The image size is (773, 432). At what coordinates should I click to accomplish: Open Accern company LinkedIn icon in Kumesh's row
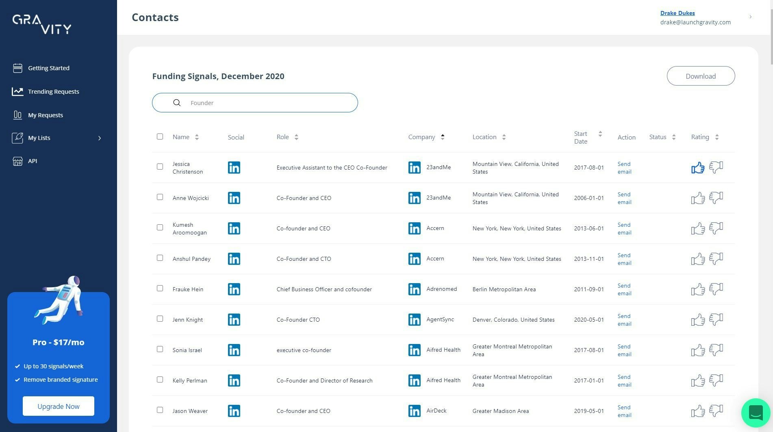[x=414, y=228]
